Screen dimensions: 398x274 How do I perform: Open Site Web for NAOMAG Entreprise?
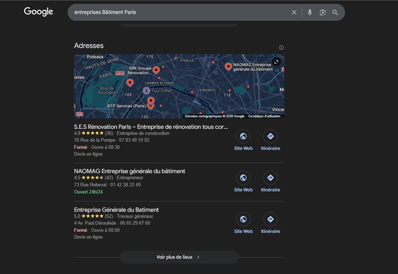tap(243, 182)
